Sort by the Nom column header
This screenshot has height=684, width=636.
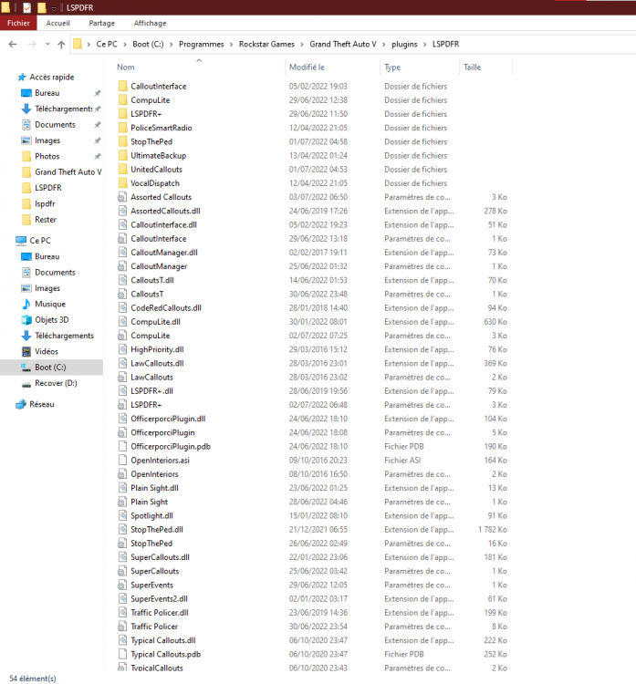(125, 67)
